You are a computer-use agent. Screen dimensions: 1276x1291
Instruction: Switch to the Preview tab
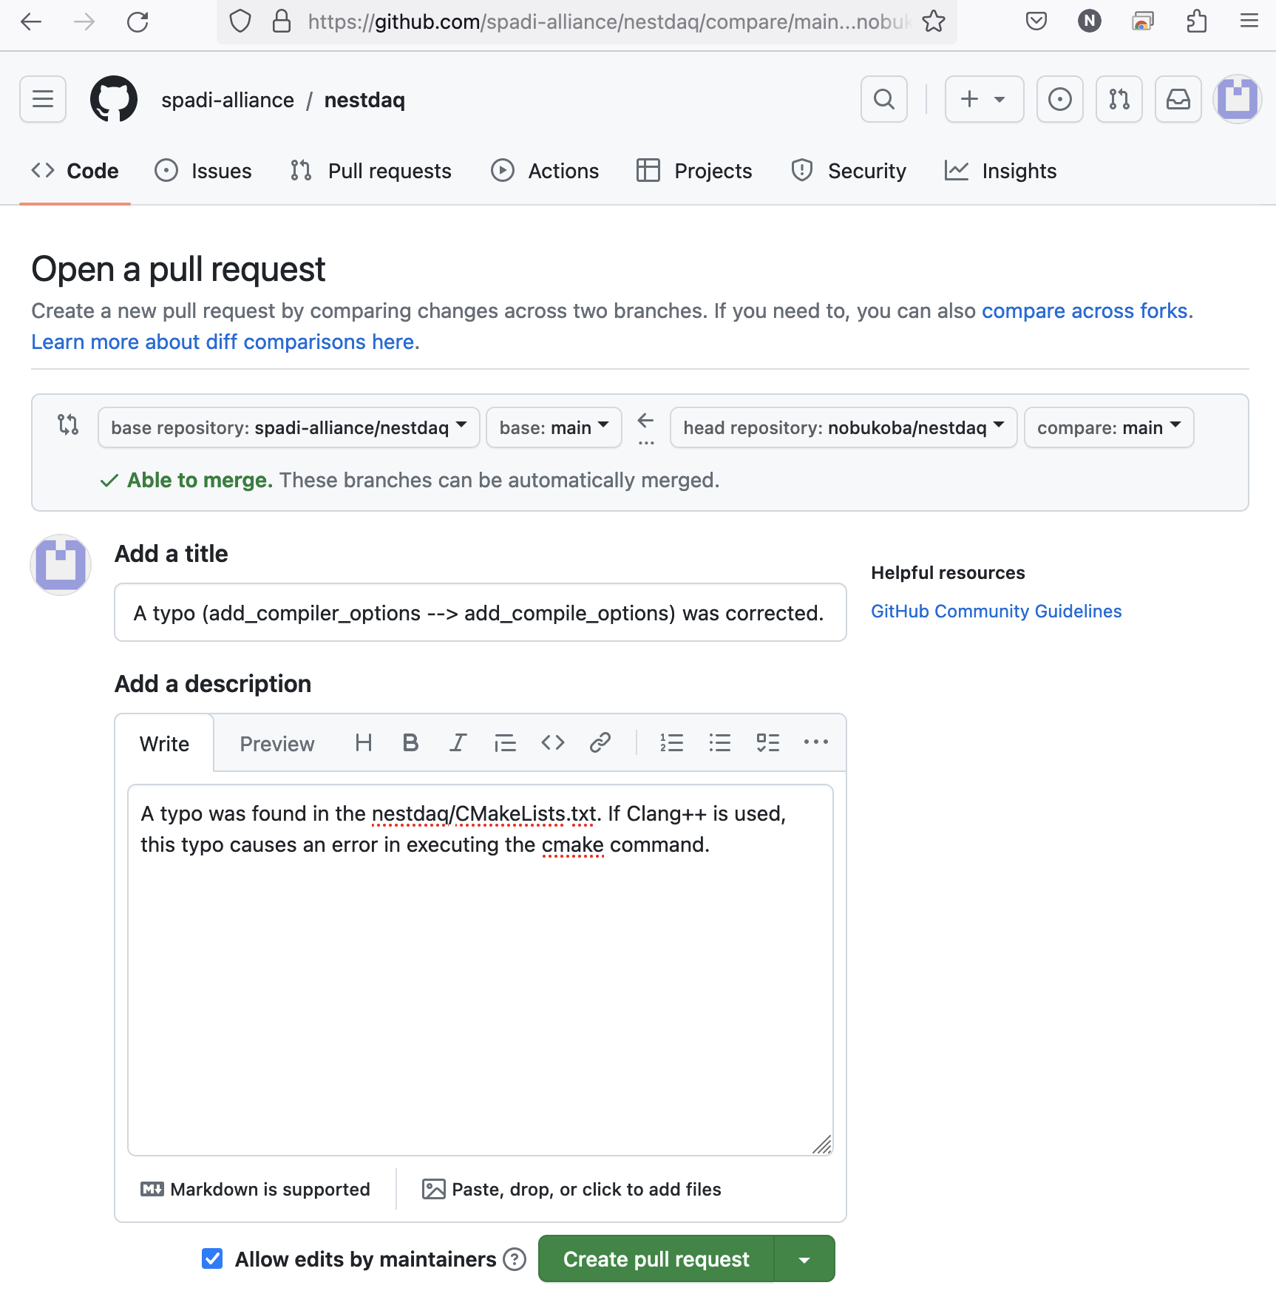276,744
